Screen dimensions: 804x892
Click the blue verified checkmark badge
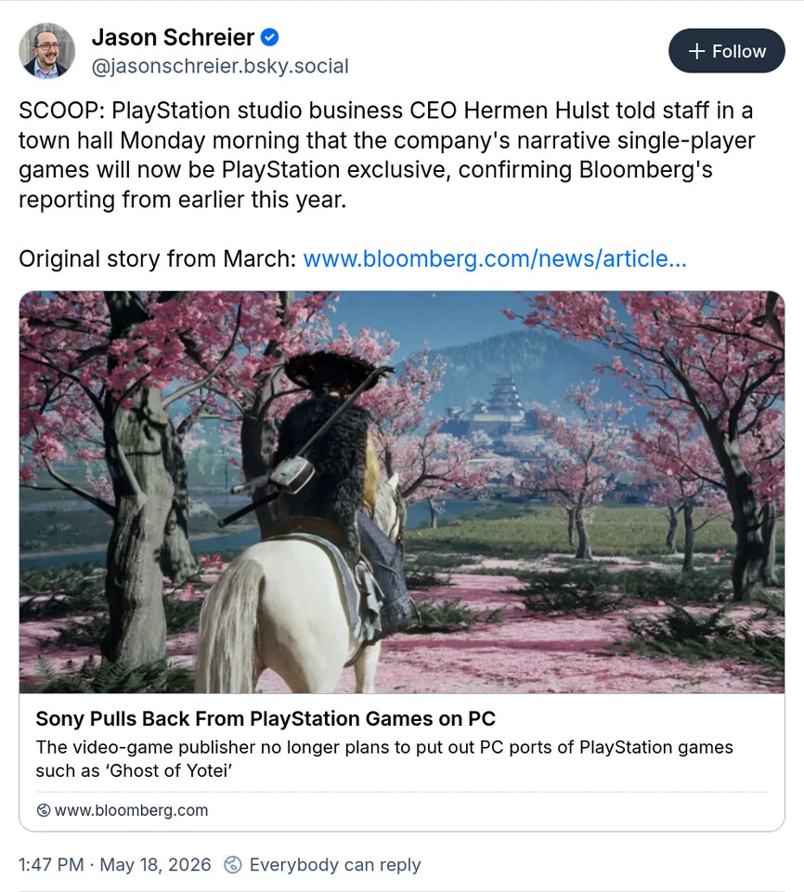[269, 37]
